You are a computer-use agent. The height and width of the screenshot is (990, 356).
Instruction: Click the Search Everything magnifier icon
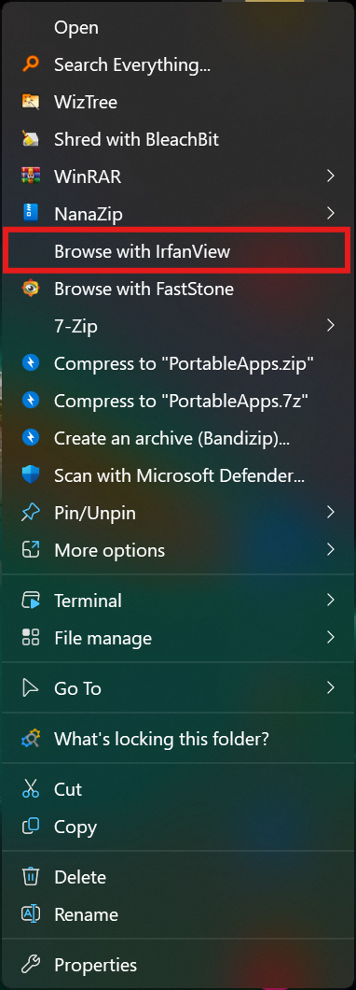[x=30, y=64]
